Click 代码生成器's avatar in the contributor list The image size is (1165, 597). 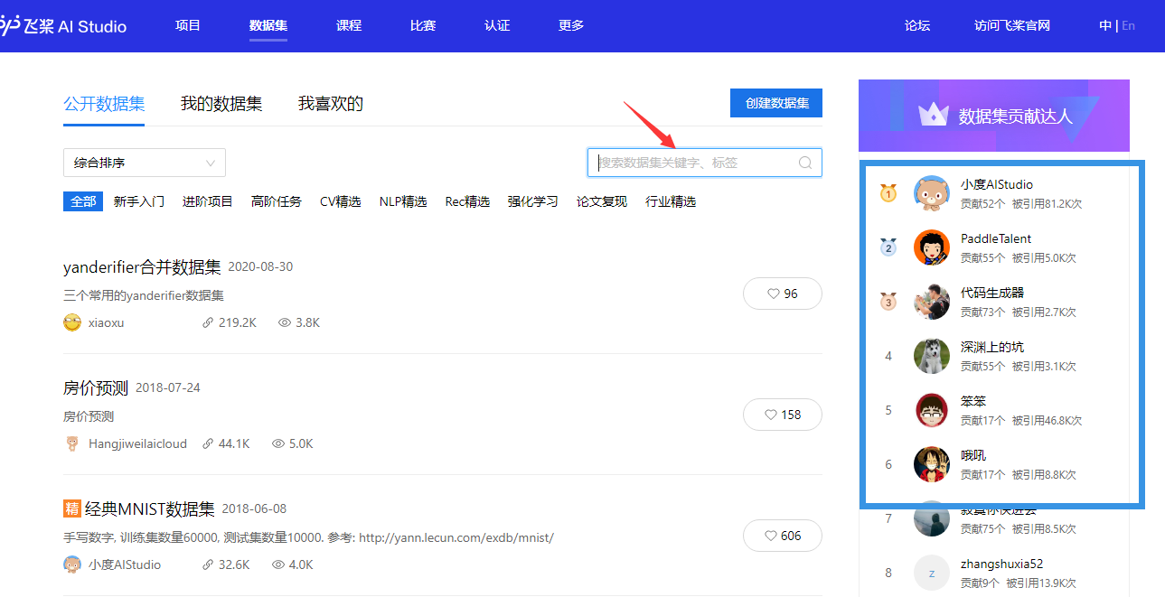click(x=932, y=302)
